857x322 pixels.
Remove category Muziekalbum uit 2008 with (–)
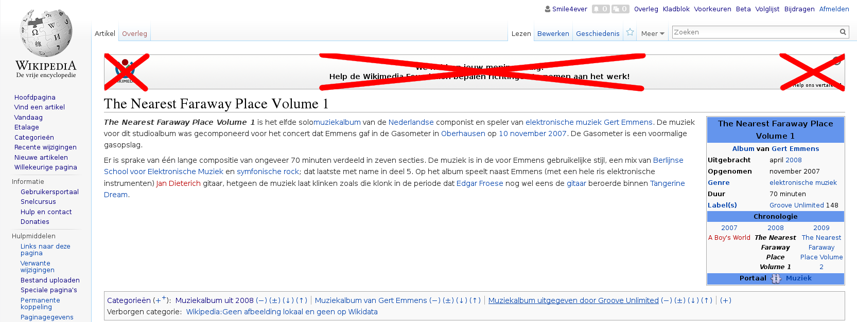tap(261, 300)
